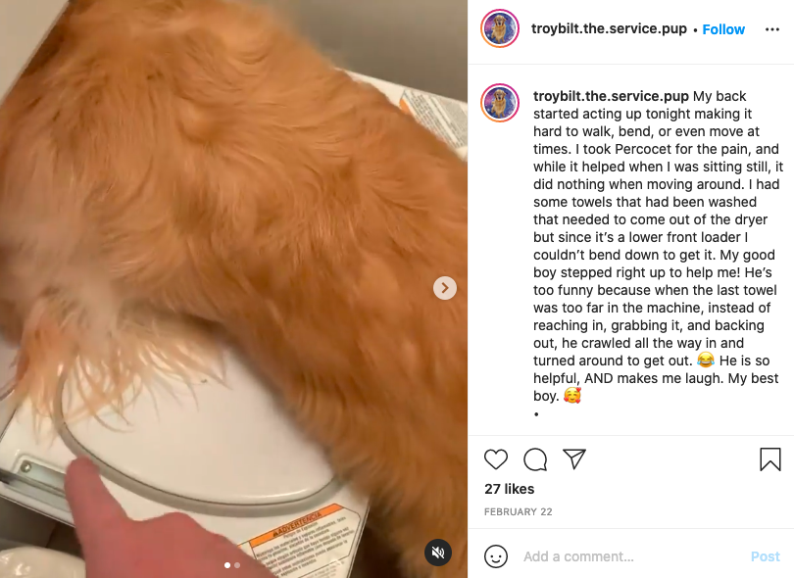View the 27 likes list
794x578 pixels.
tap(509, 489)
